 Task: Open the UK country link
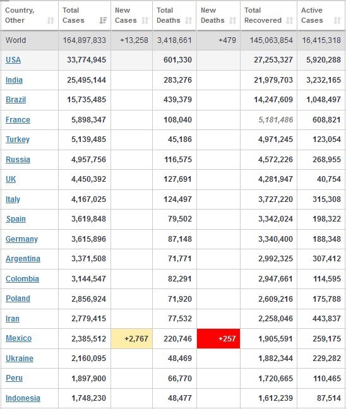coord(11,179)
